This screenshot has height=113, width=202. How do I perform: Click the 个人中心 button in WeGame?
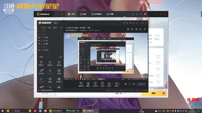[x=157, y=35]
